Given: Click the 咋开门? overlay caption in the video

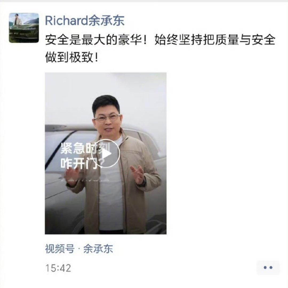Looking at the screenshot, I should (83, 163).
